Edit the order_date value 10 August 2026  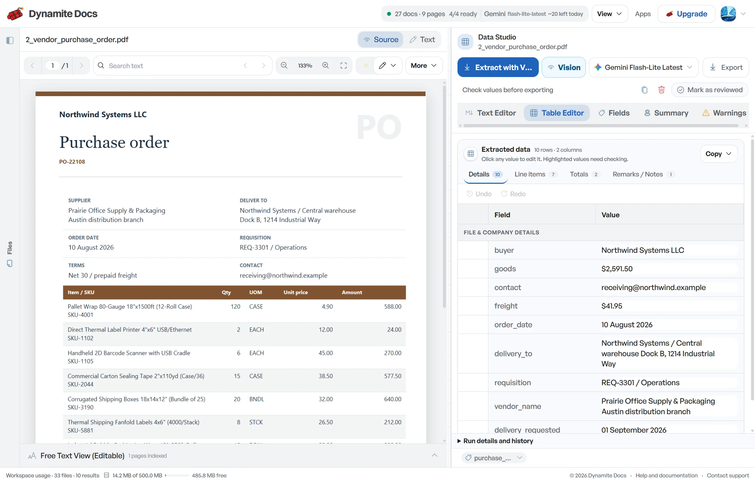[669, 325]
